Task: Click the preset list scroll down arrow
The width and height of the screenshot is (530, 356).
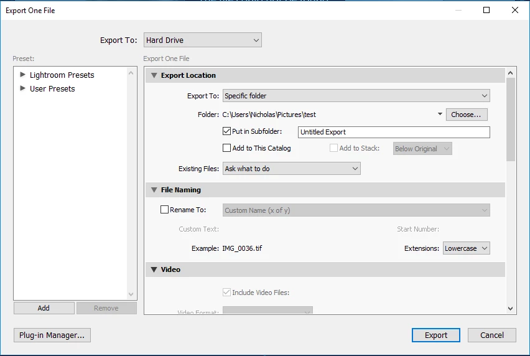Action: point(131,294)
